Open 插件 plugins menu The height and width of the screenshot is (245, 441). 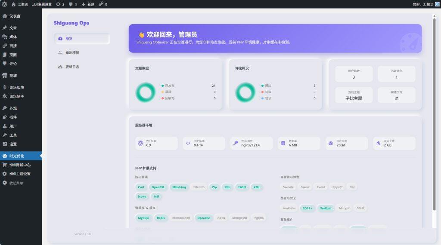tap(21, 117)
